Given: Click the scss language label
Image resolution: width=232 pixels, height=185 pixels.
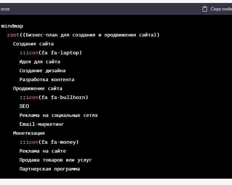Looking at the screenshot, I should pyautogui.click(x=5, y=9).
